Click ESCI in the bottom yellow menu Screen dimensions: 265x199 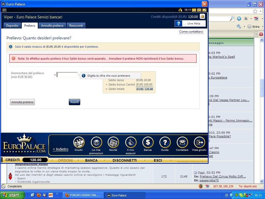point(158,160)
